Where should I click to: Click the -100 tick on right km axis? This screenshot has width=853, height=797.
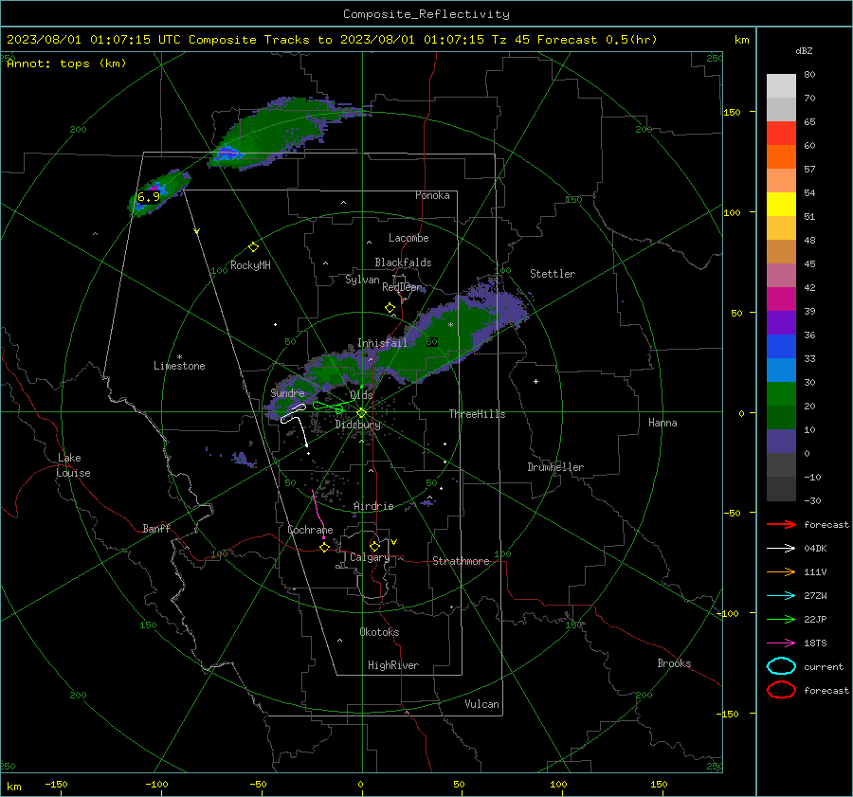click(x=729, y=613)
